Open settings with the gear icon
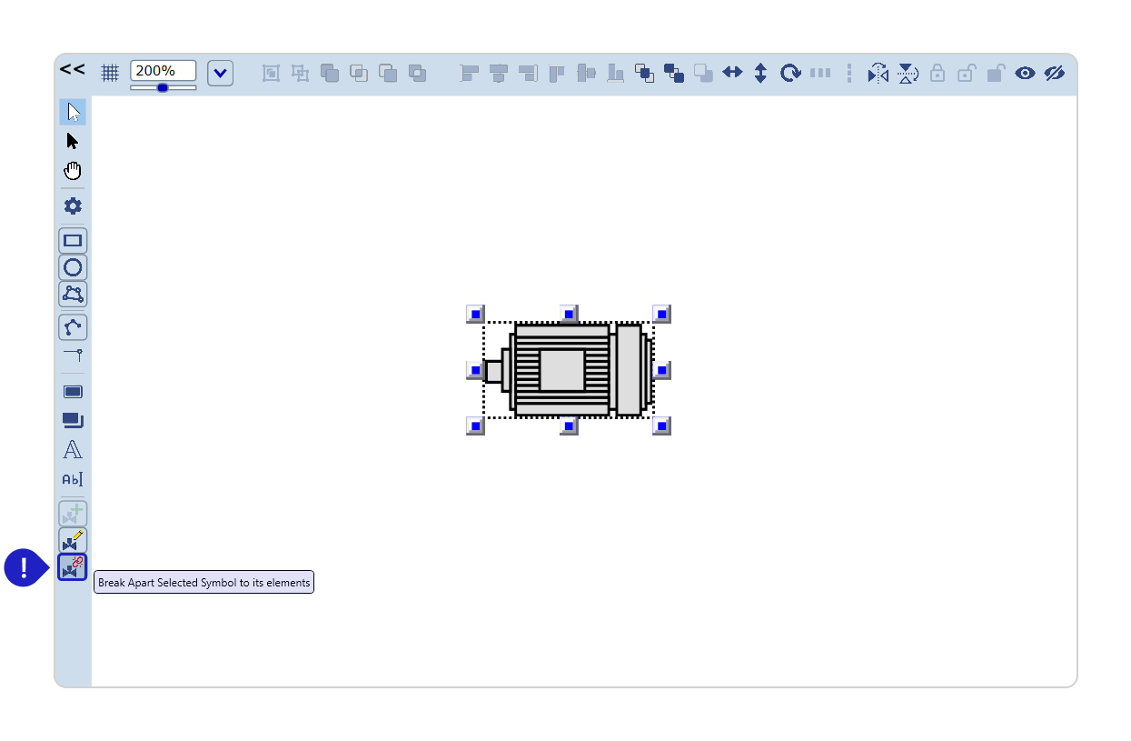Image resolution: width=1131 pixels, height=741 pixels. pyautogui.click(x=73, y=206)
